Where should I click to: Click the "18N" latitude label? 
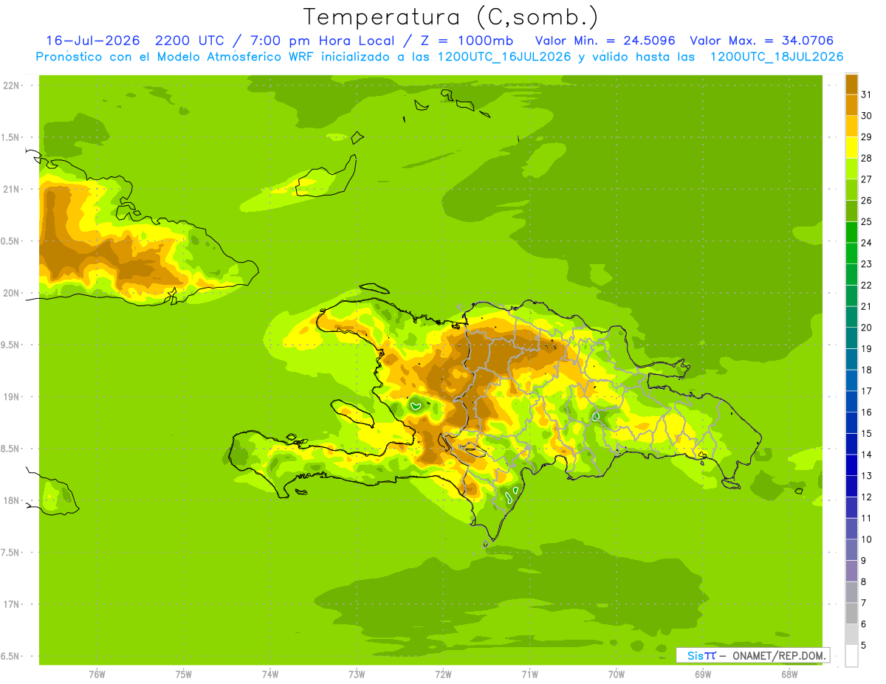[10, 500]
